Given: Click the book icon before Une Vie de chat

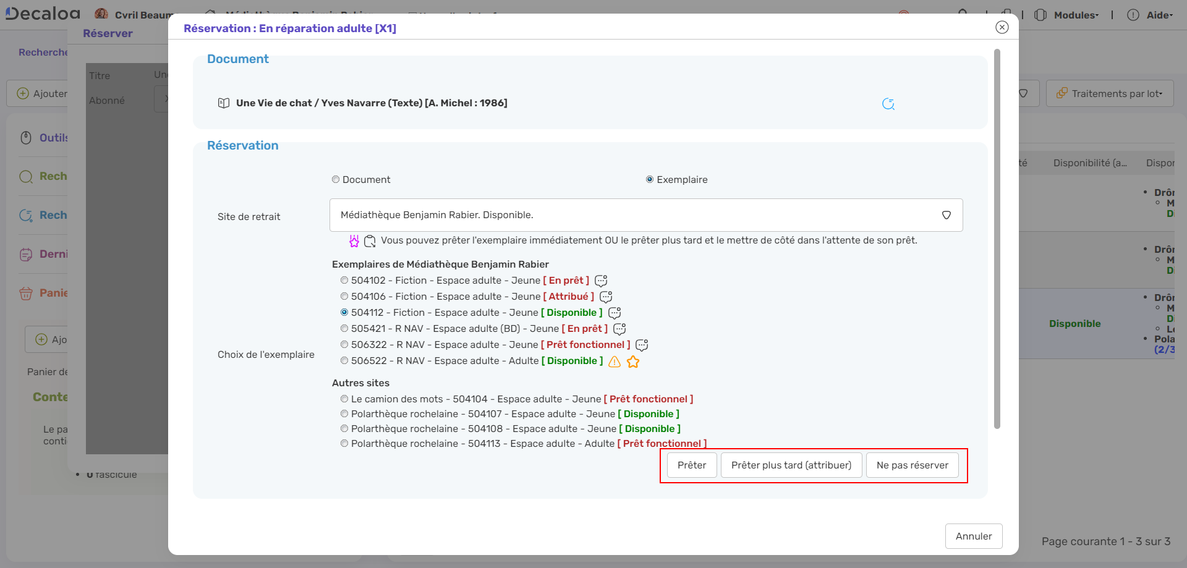Looking at the screenshot, I should pos(224,103).
